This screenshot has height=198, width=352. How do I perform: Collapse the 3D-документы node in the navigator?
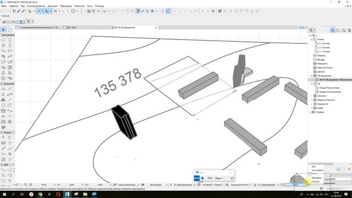[312, 76]
